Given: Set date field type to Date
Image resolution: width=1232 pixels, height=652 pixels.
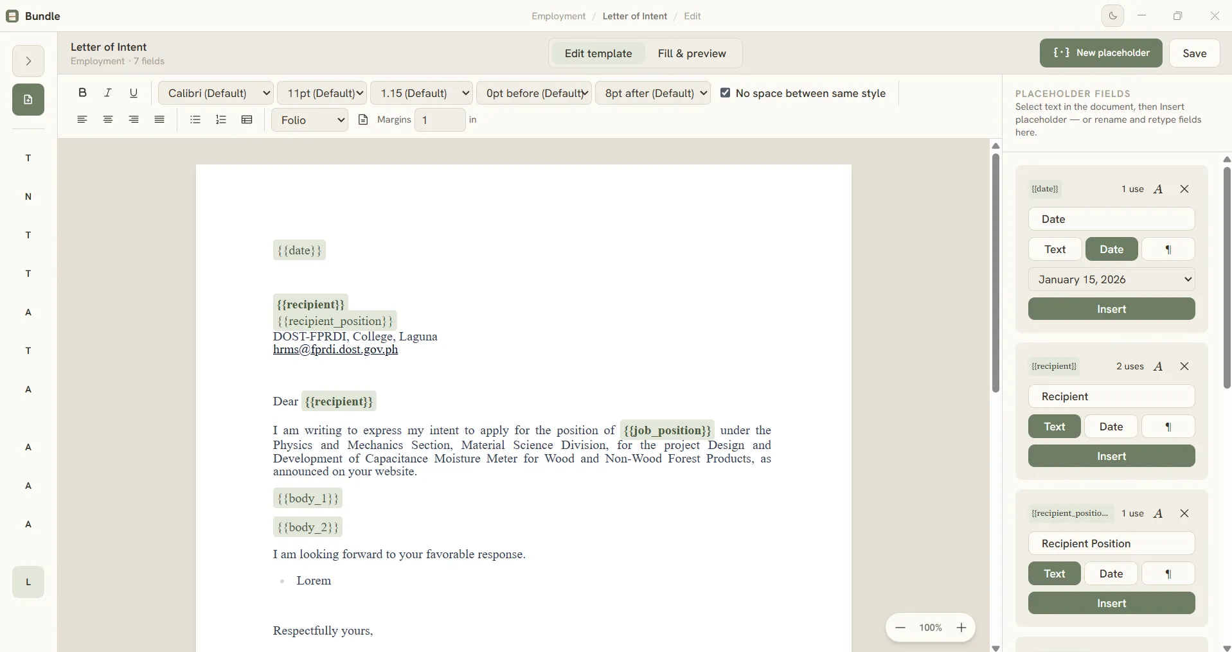Looking at the screenshot, I should coord(1112,249).
